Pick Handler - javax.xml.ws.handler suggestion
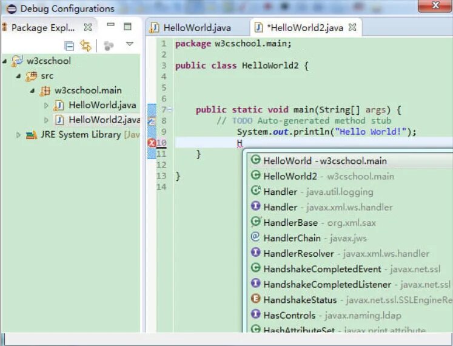453x346 pixels. tap(349, 207)
